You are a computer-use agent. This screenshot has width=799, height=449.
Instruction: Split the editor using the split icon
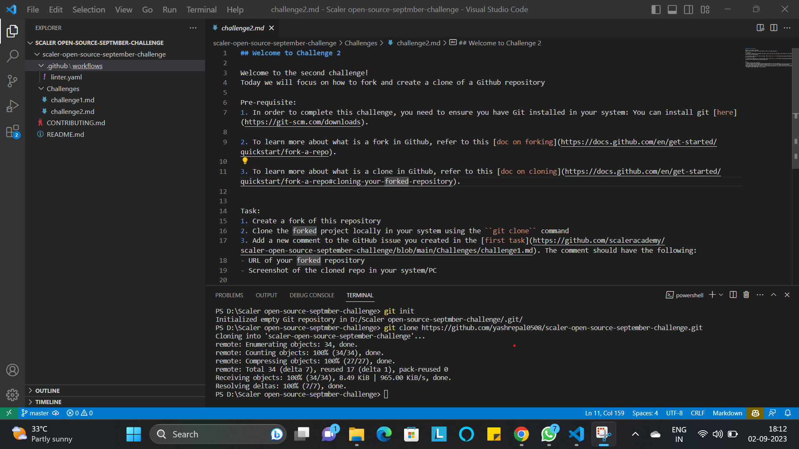coord(774,27)
